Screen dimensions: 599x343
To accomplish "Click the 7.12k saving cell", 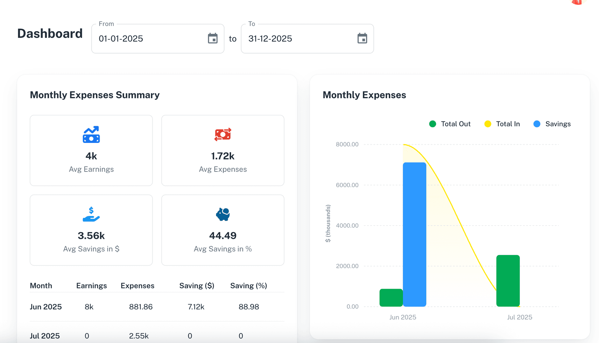I will click(x=196, y=307).
